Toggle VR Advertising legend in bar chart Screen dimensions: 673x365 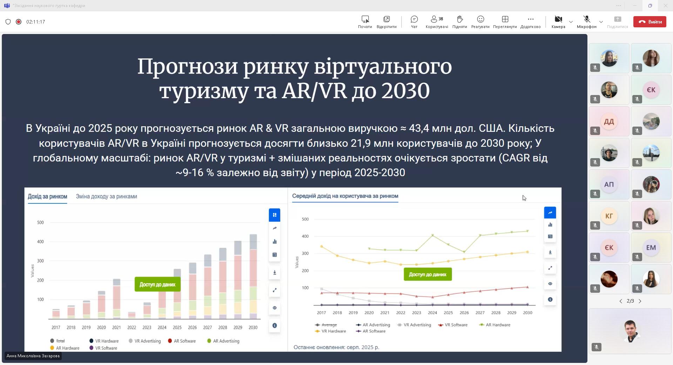(x=145, y=341)
